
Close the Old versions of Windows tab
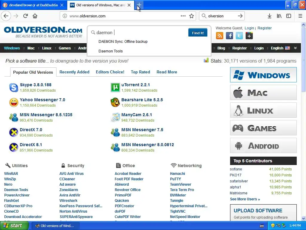(x=129, y=5)
